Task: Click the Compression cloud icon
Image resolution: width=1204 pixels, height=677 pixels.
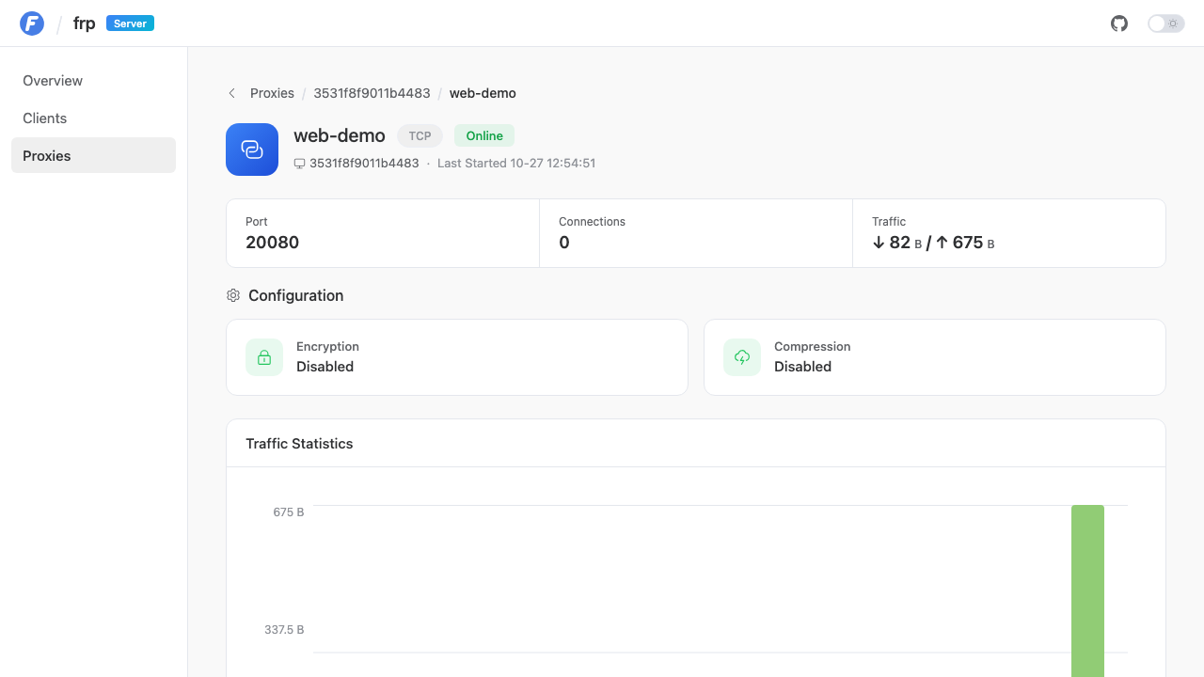Action: coord(742,357)
